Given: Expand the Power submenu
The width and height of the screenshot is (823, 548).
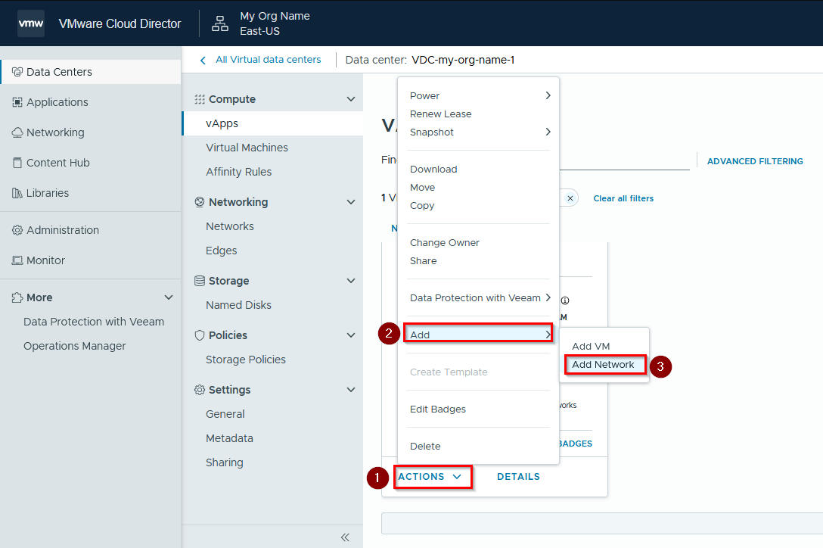Looking at the screenshot, I should coord(479,95).
